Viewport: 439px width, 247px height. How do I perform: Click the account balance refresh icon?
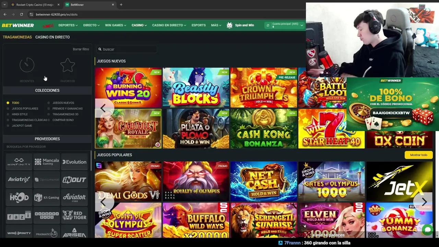268,25
